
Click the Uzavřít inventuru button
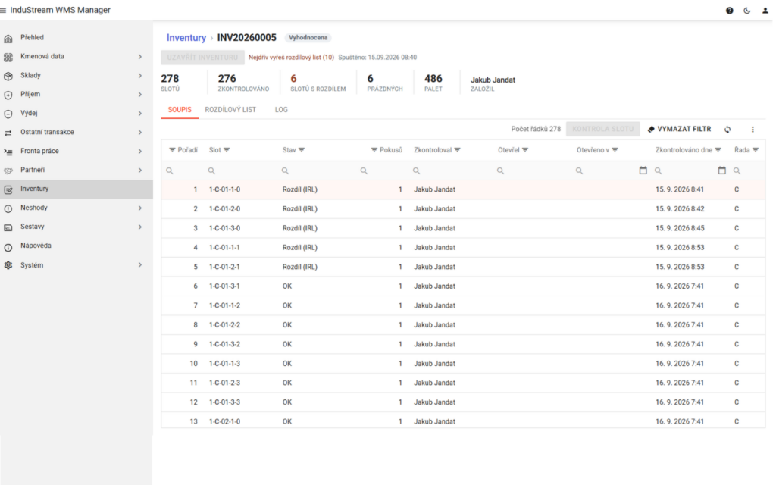(202, 58)
